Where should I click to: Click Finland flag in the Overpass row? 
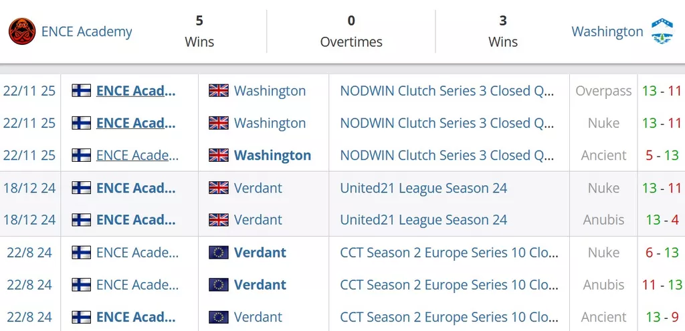82,91
